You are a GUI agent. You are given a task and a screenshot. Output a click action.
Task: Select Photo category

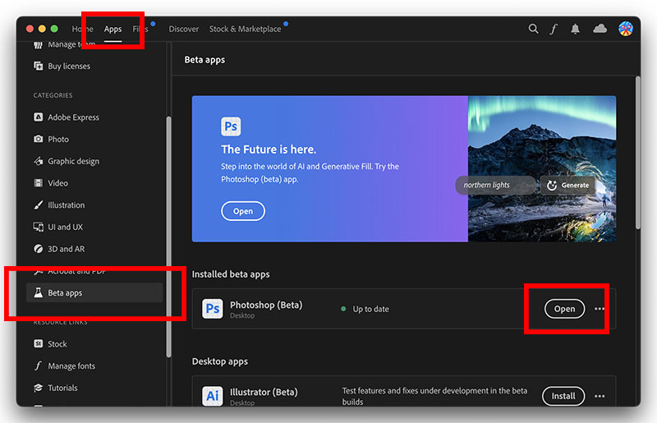[58, 139]
